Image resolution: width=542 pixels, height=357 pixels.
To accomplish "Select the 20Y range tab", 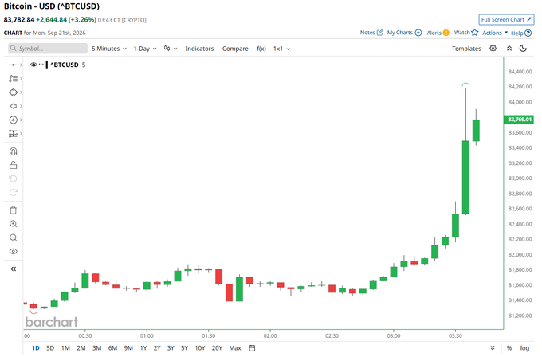I will pyautogui.click(x=217, y=348).
